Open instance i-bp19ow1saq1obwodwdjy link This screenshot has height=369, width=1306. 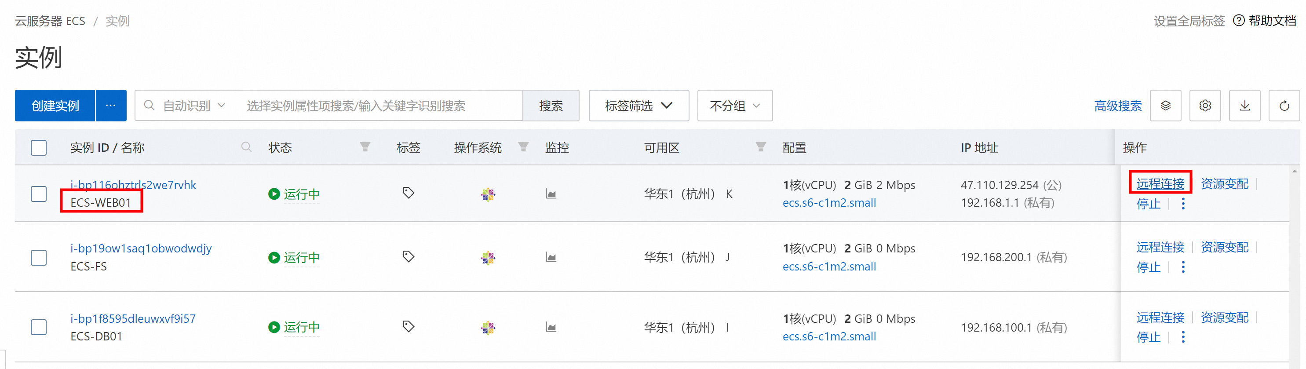click(x=141, y=248)
